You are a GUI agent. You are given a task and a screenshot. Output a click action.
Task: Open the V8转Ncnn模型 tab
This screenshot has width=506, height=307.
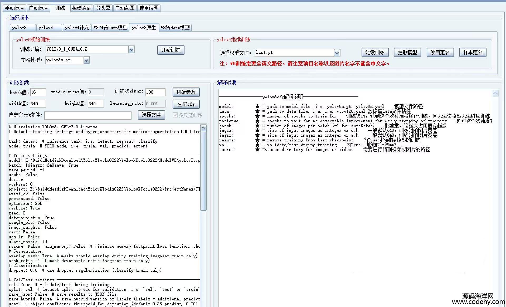pyautogui.click(x=175, y=28)
